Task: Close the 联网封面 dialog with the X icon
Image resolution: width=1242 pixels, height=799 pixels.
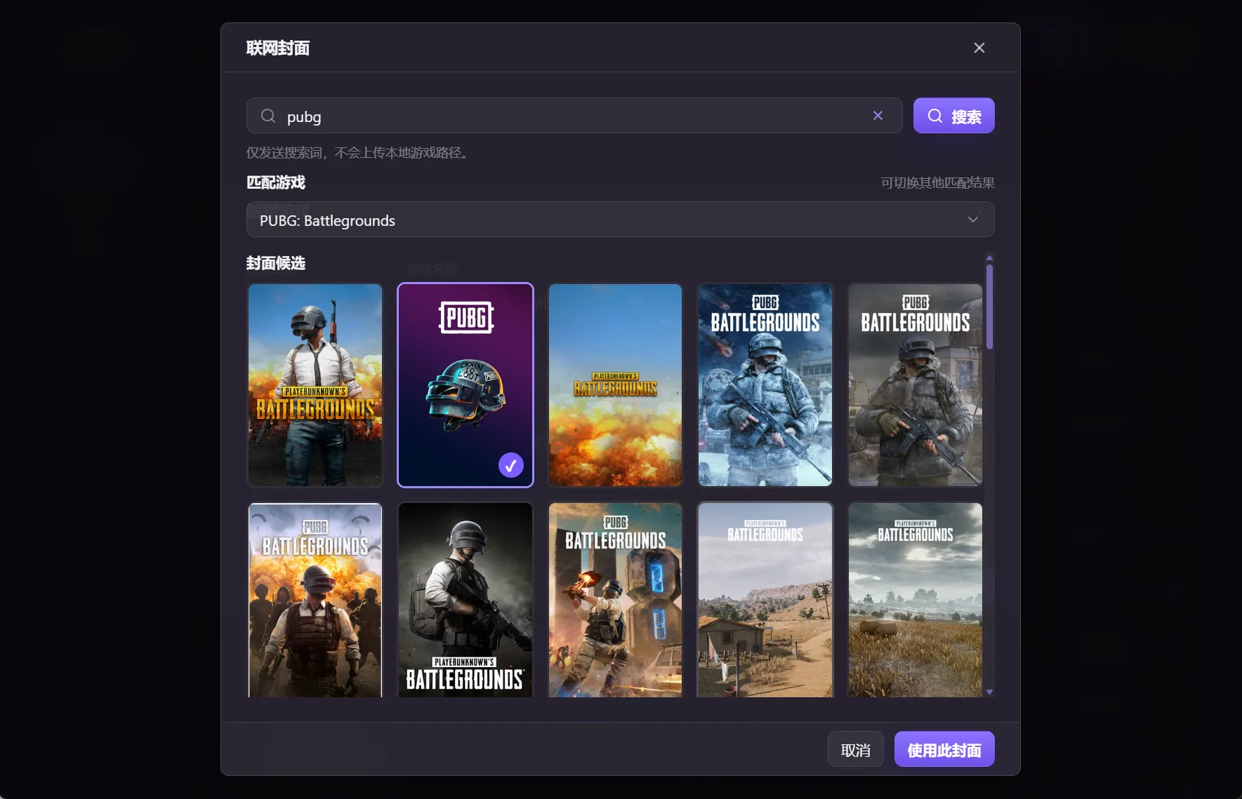Action: (x=979, y=48)
